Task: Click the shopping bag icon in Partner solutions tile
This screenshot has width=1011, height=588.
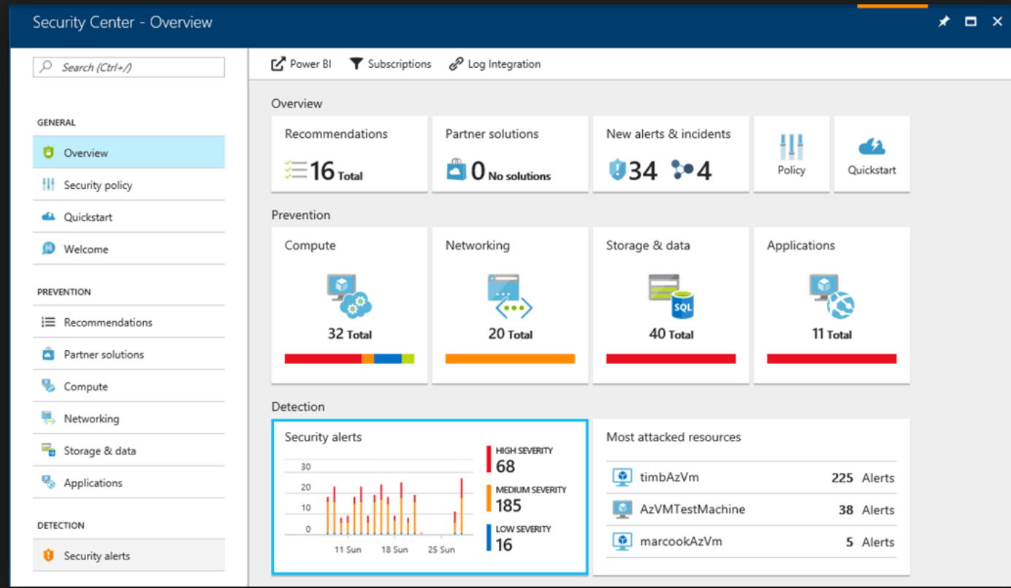Action: pos(457,171)
